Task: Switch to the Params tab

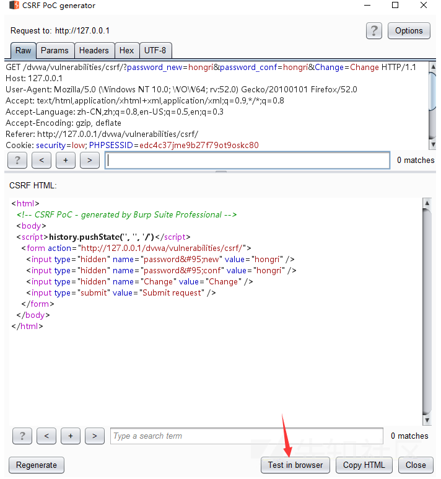Action: [x=55, y=50]
